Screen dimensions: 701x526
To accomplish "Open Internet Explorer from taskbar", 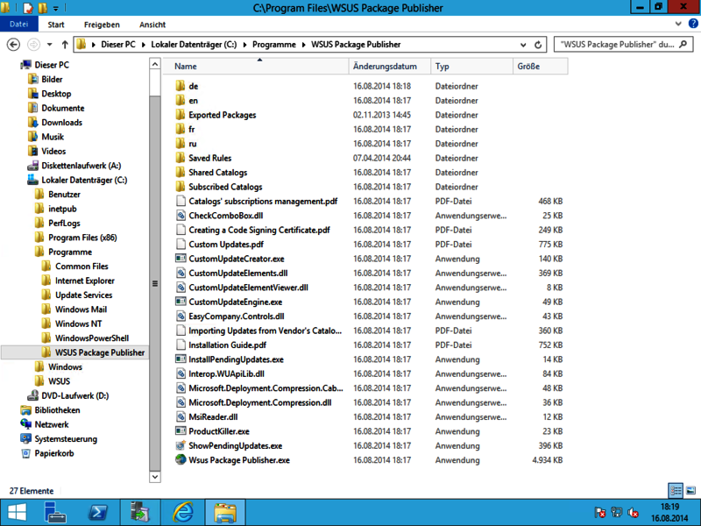I will pos(183,513).
